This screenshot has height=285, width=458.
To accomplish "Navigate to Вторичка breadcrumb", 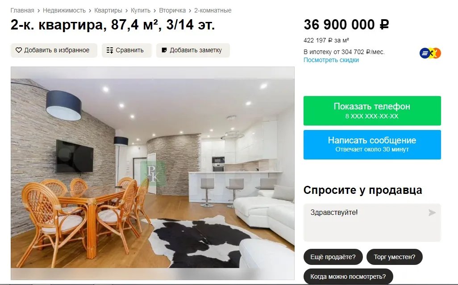I will pos(172,11).
